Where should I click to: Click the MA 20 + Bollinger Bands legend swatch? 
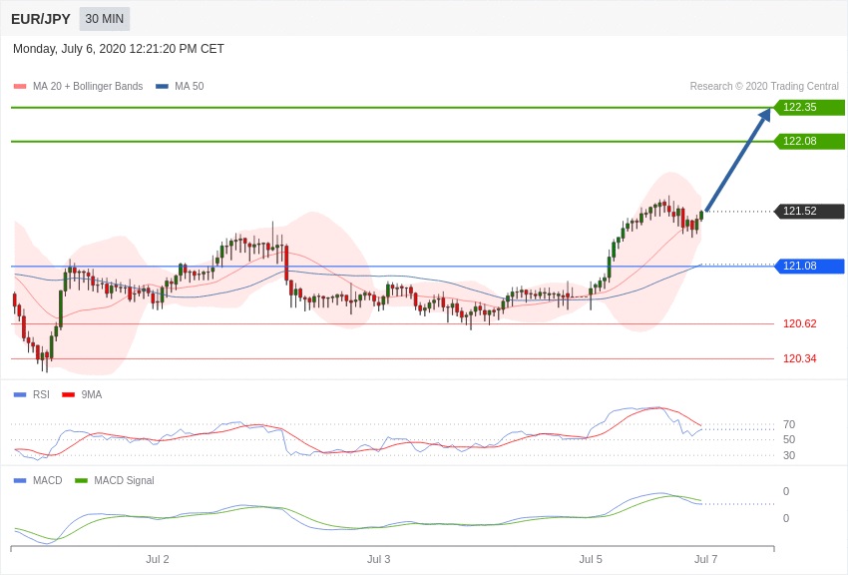[x=20, y=87]
